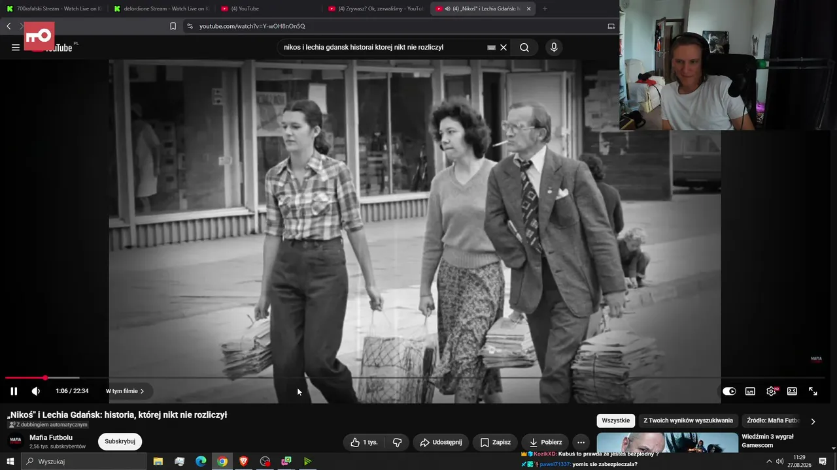
Task: Dislike the video with thumbs down
Action: [397, 442]
